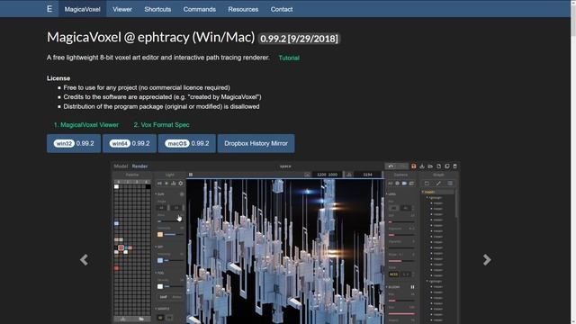Download the win32 0.99.2 build

pyautogui.click(x=74, y=143)
